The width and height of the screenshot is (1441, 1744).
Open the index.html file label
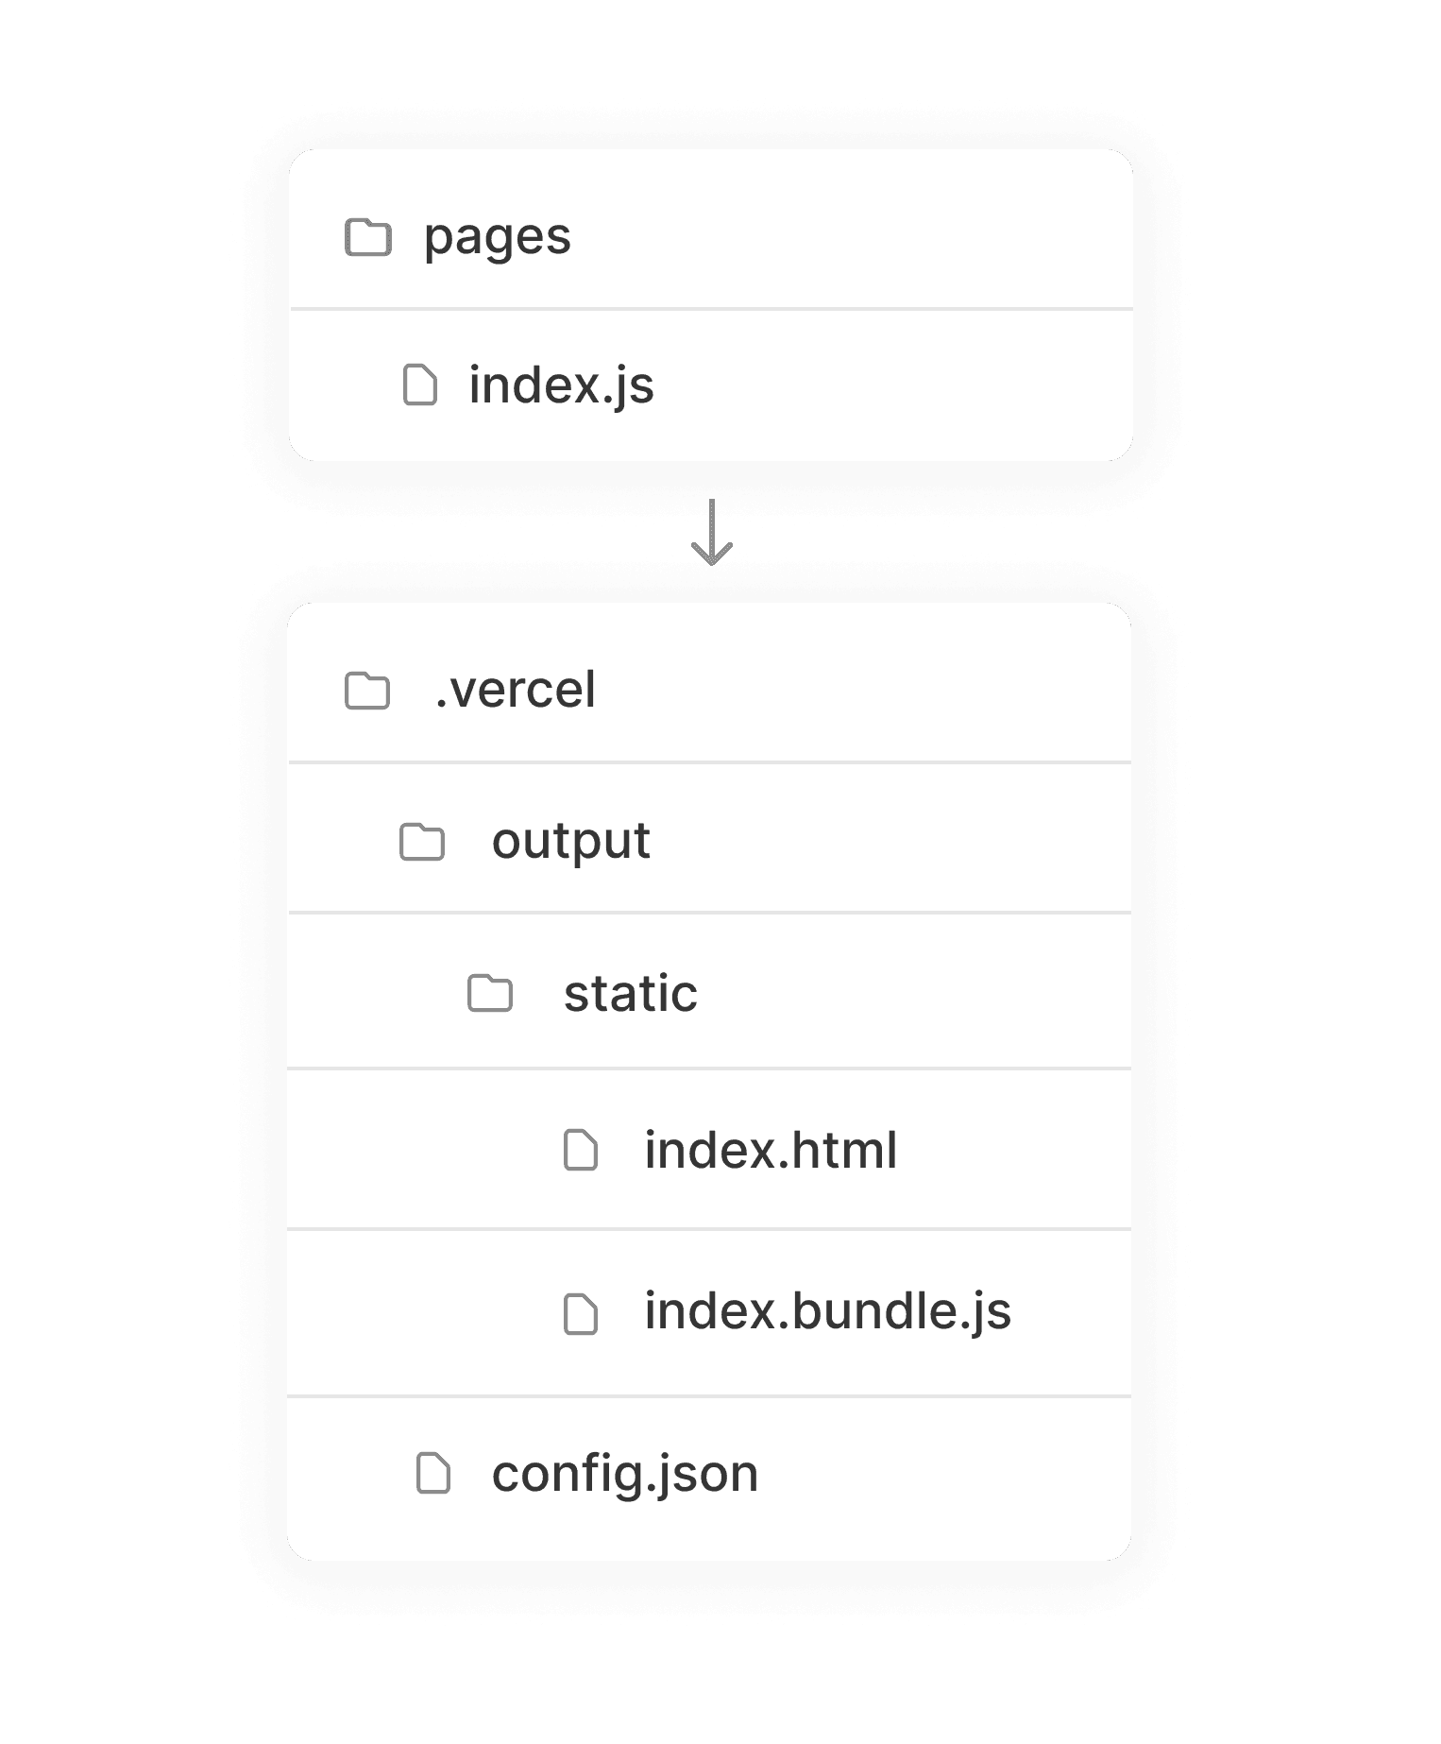(x=771, y=1150)
